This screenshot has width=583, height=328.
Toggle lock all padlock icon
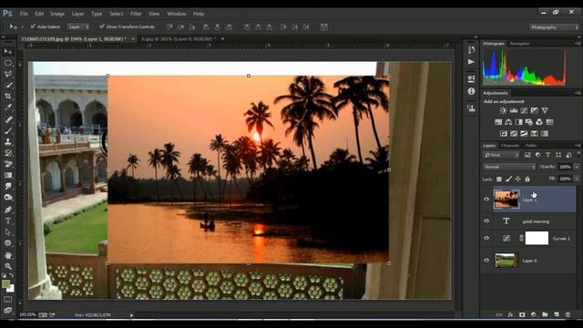coord(527,179)
